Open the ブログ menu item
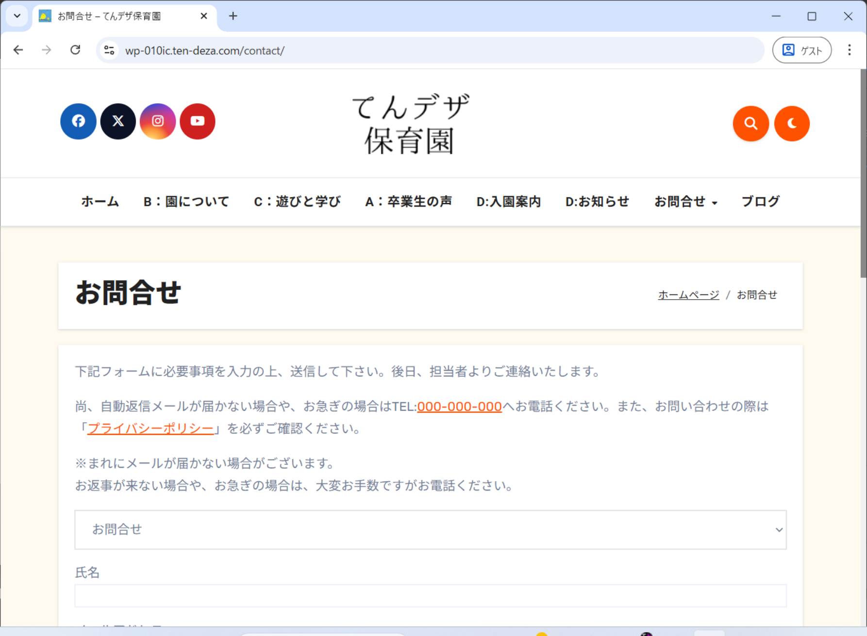867x636 pixels. (760, 202)
